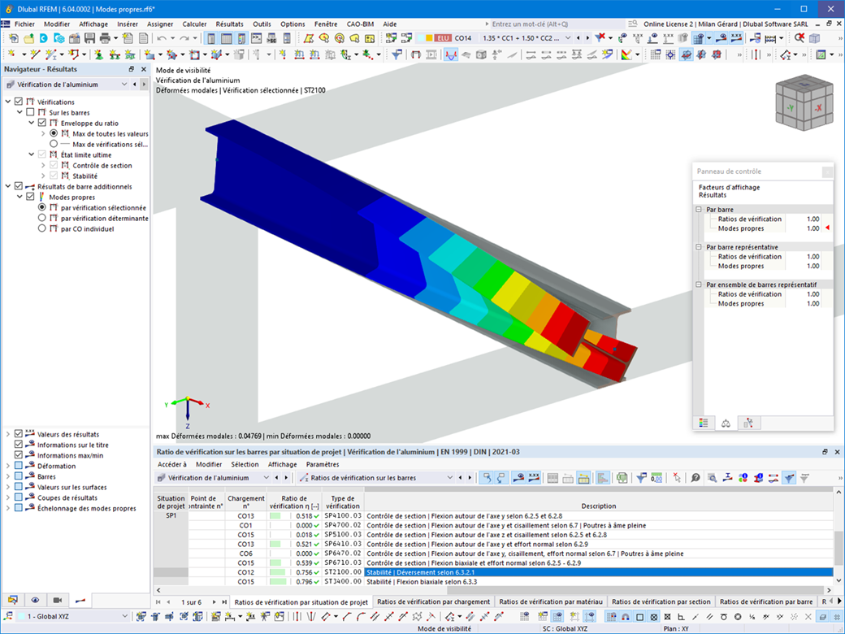Toggle the Vérifications checkbox
This screenshot has width=845, height=634.
point(19,102)
